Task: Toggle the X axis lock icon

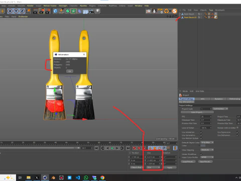Action: tap(10, 11)
